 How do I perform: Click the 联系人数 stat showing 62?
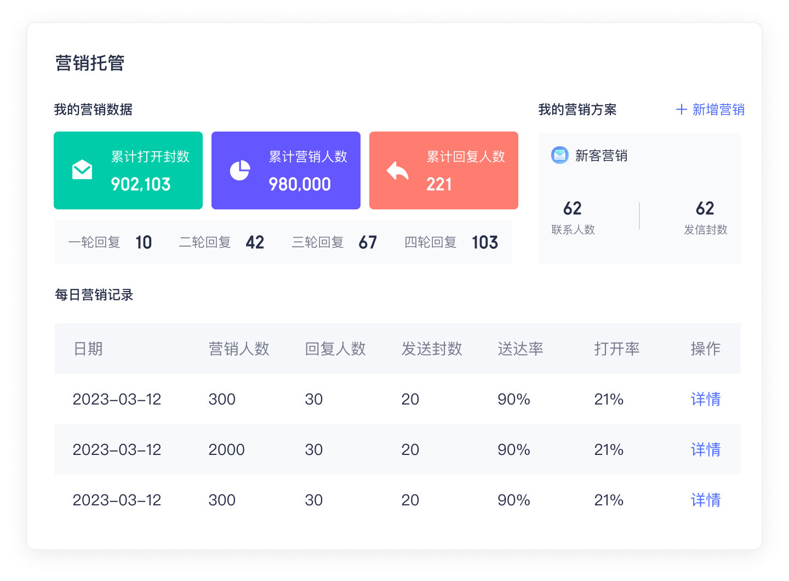pyautogui.click(x=573, y=216)
